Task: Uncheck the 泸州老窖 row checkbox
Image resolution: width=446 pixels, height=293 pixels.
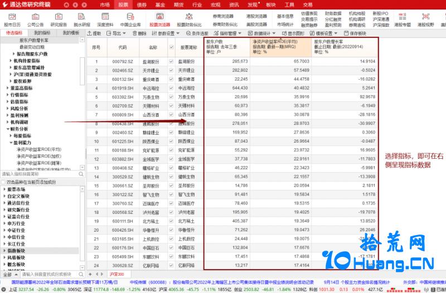Action: pos(171,212)
